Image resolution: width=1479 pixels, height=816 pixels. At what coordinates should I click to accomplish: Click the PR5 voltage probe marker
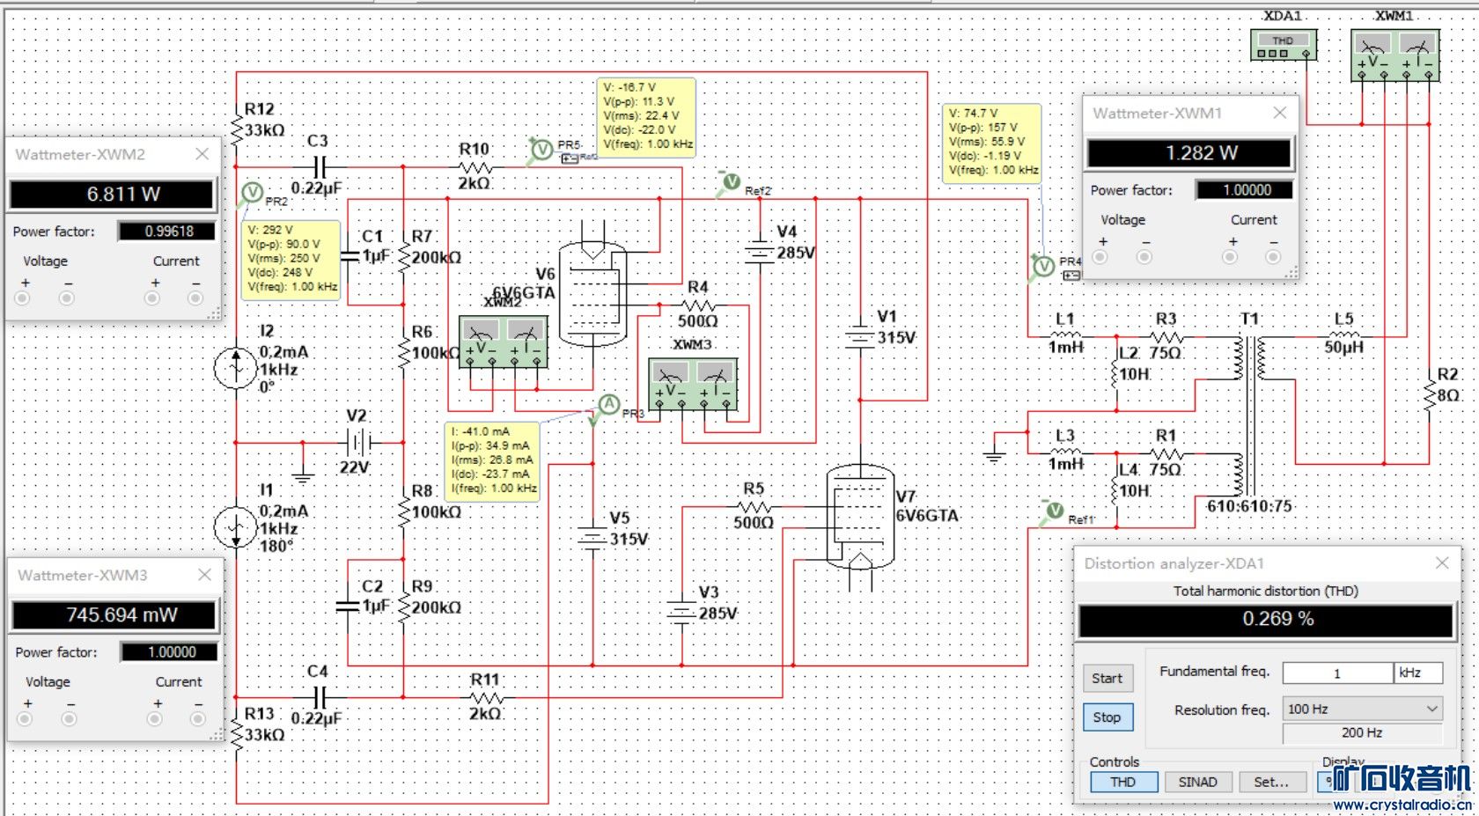pyautogui.click(x=541, y=150)
